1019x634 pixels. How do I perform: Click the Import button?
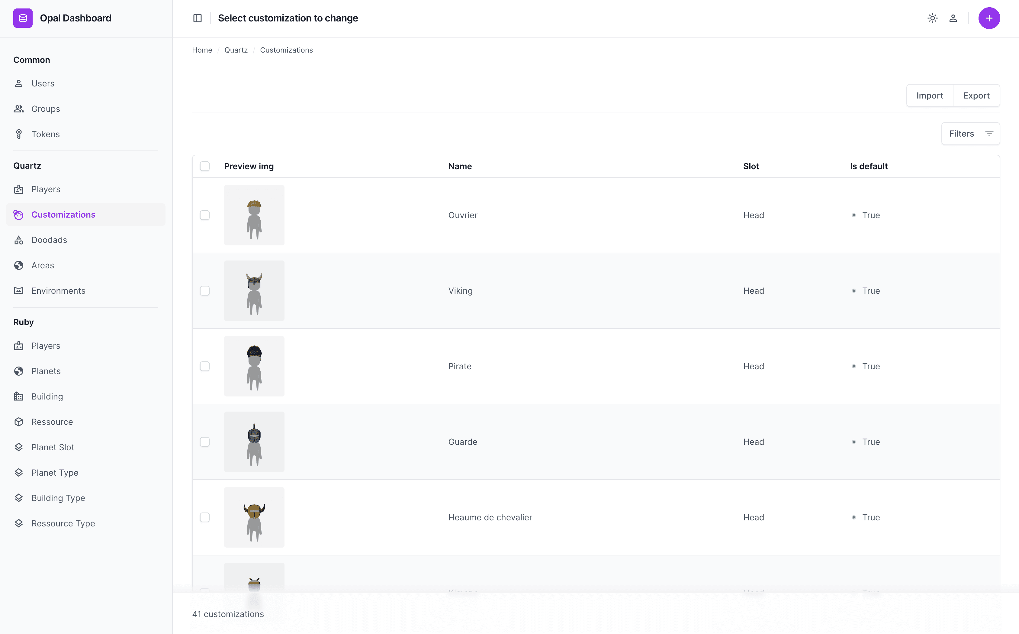(x=929, y=95)
